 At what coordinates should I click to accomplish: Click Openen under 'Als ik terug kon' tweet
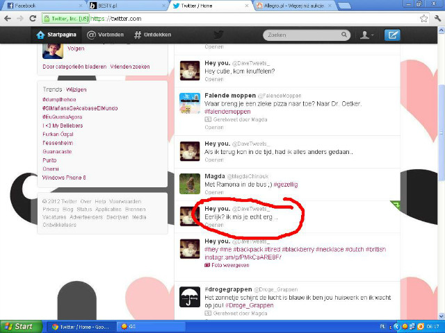(214, 160)
